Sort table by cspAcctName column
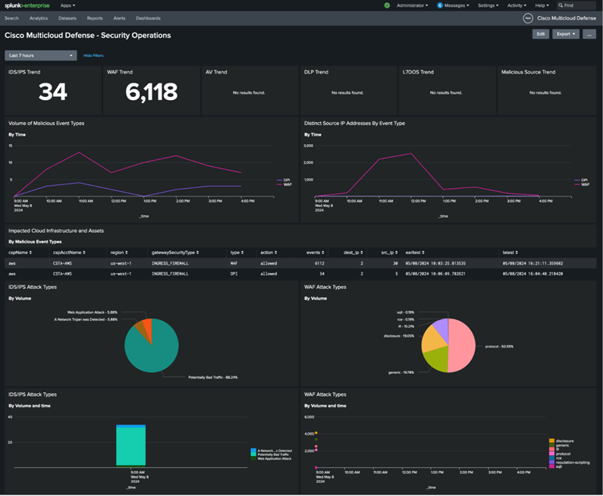 click(69, 253)
